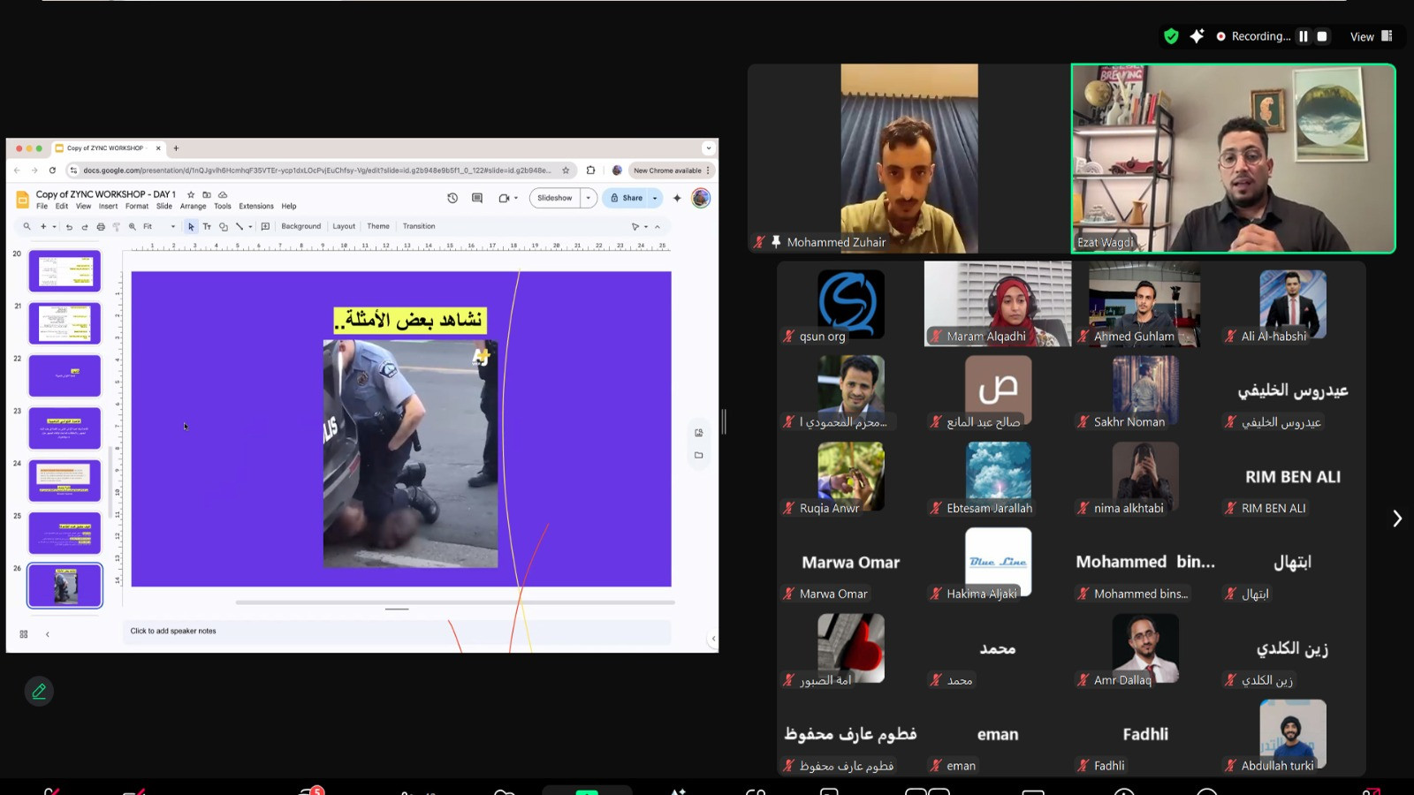Viewport: 1414px width, 795px height.
Task: Select the text box tool
Action: 207,227
